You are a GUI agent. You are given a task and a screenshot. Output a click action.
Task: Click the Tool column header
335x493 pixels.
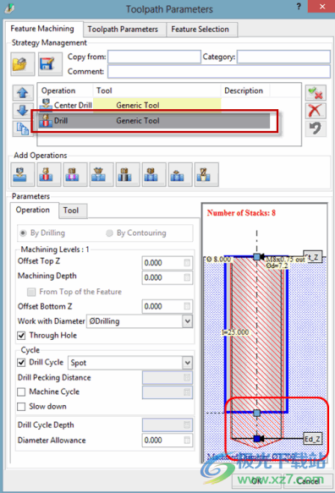[x=157, y=90]
